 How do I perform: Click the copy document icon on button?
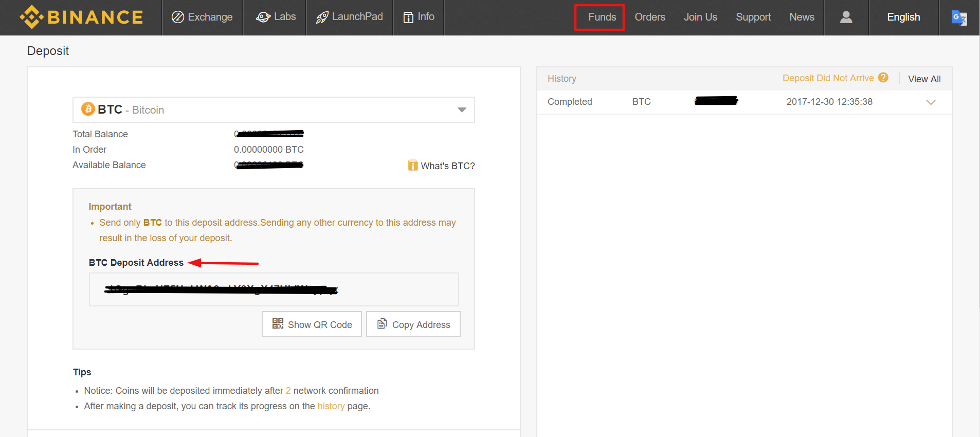click(382, 323)
